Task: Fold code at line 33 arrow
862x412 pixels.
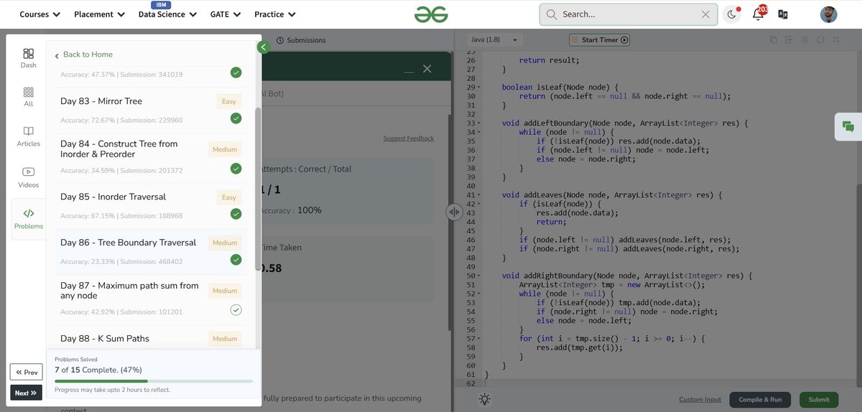Action: tap(478, 123)
